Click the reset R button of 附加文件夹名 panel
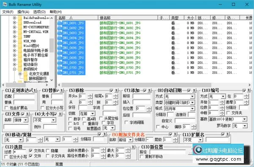 [175, 134]
